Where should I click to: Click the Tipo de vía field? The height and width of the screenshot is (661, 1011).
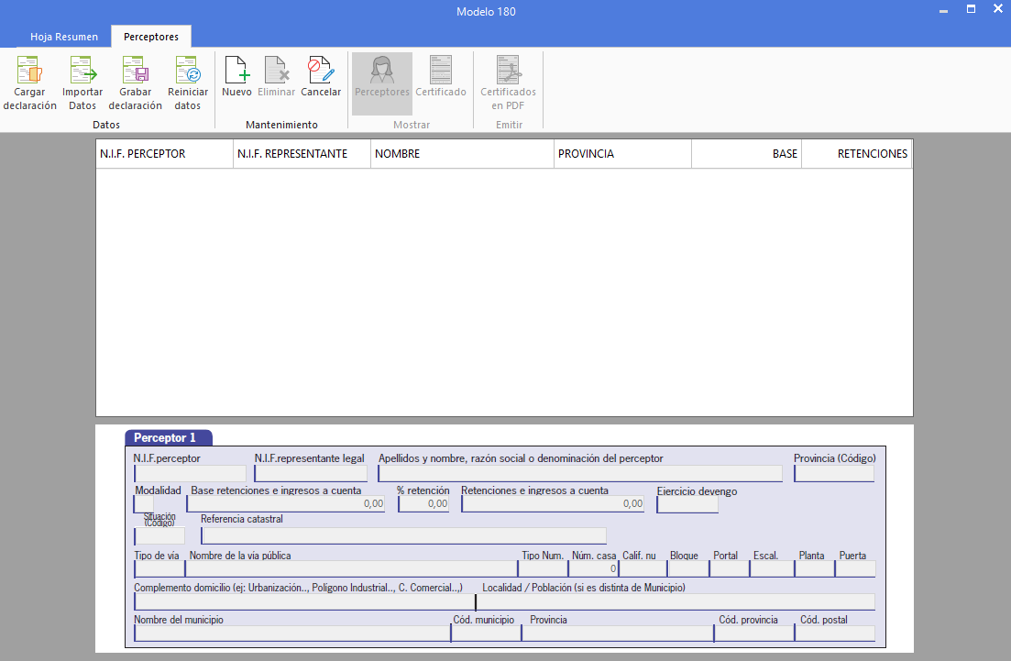159,568
